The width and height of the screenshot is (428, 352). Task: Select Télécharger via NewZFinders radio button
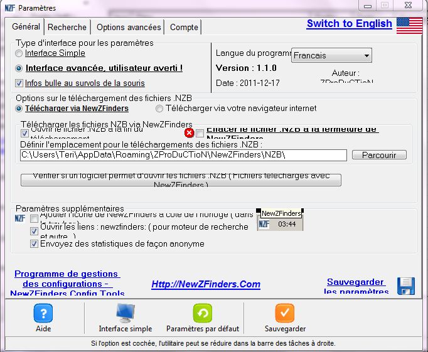point(19,109)
